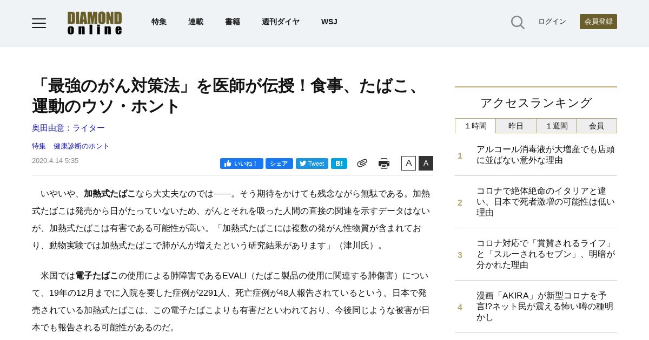Open ranking article about コロナで絶体絶命のイタリア
Screen dimensions: 649x340
pyautogui.click(x=546, y=202)
